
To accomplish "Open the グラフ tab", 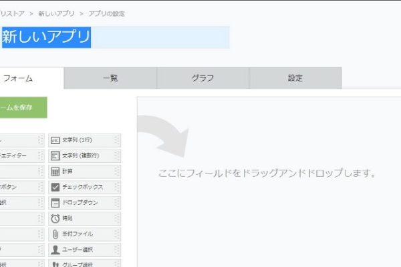I will (203, 78).
